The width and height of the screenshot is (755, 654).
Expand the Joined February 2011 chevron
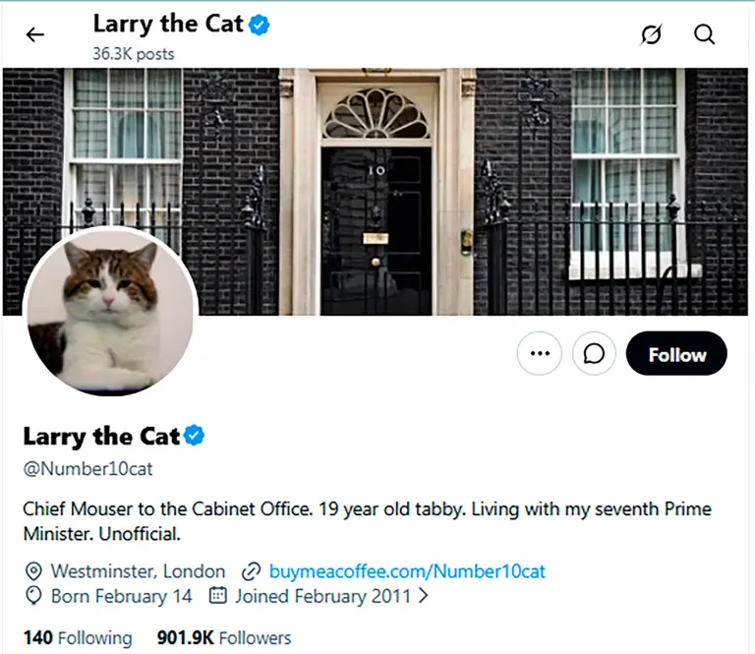pos(424,596)
